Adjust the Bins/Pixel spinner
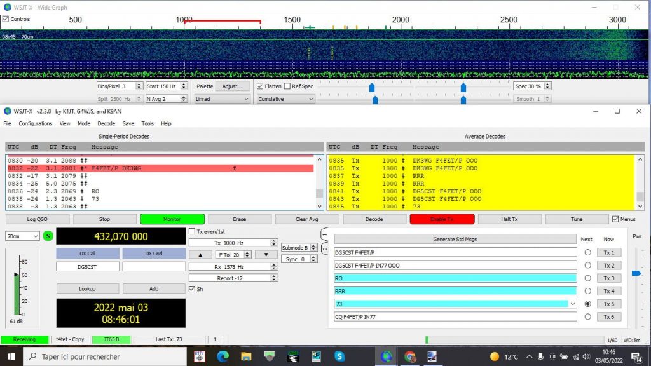The width and height of the screenshot is (651, 366). tap(139, 86)
